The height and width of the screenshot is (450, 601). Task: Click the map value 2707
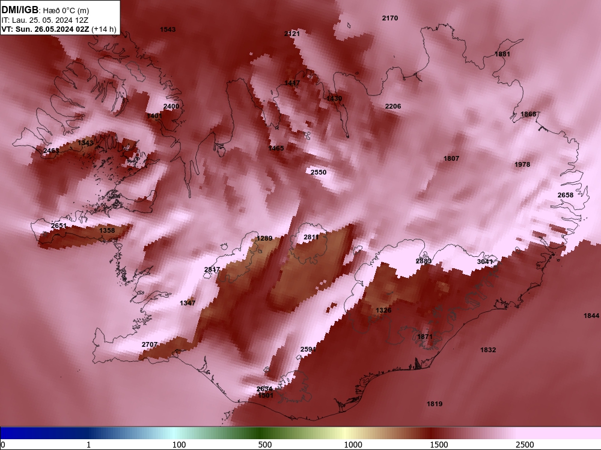[x=150, y=344]
